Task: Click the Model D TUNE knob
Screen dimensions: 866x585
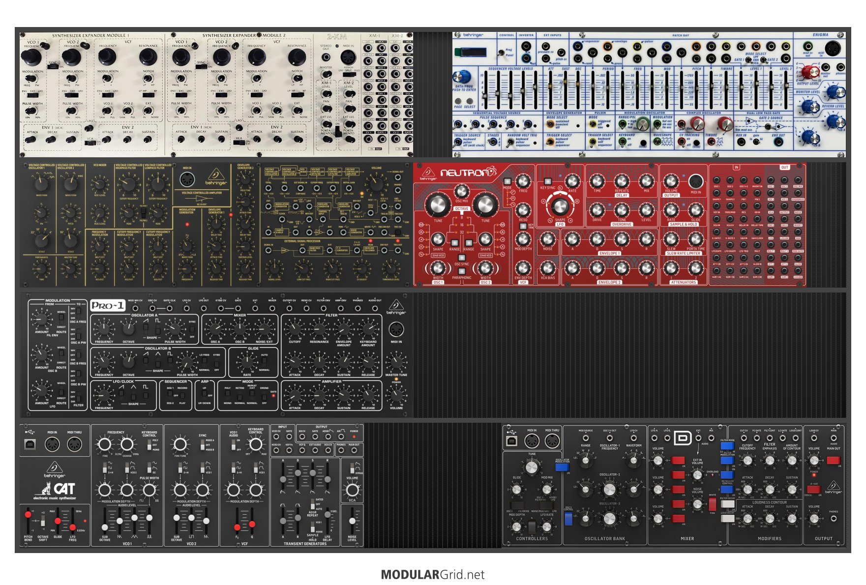Action: [532, 468]
